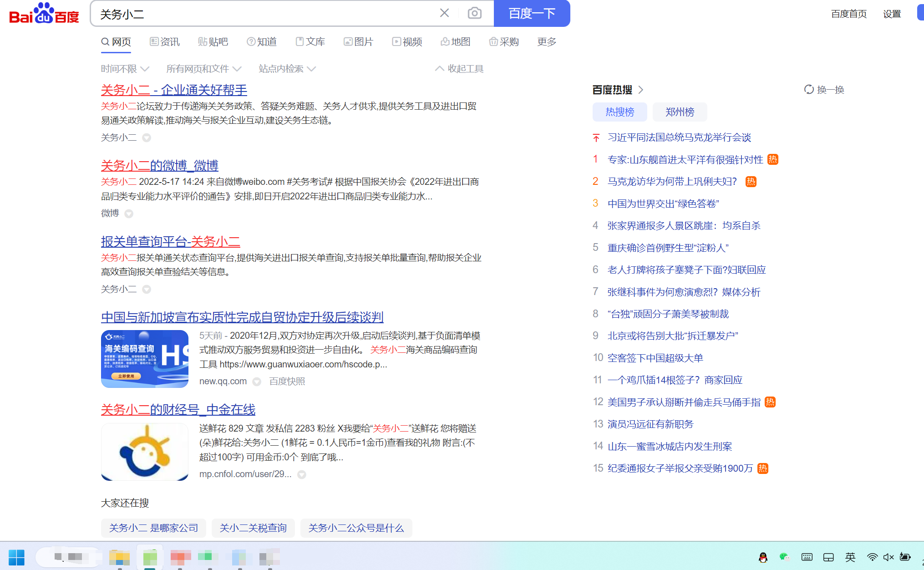This screenshot has height=570, width=924.
Task: Open the Wi-Fi network tray icon
Action: 872,557
